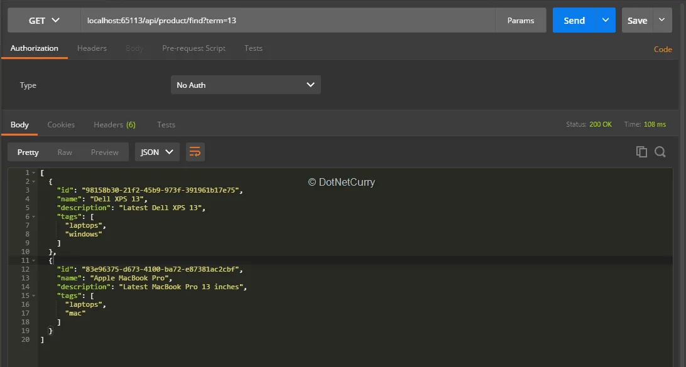686x367 pixels.
Task: Click the request URL input field
Action: pos(288,21)
